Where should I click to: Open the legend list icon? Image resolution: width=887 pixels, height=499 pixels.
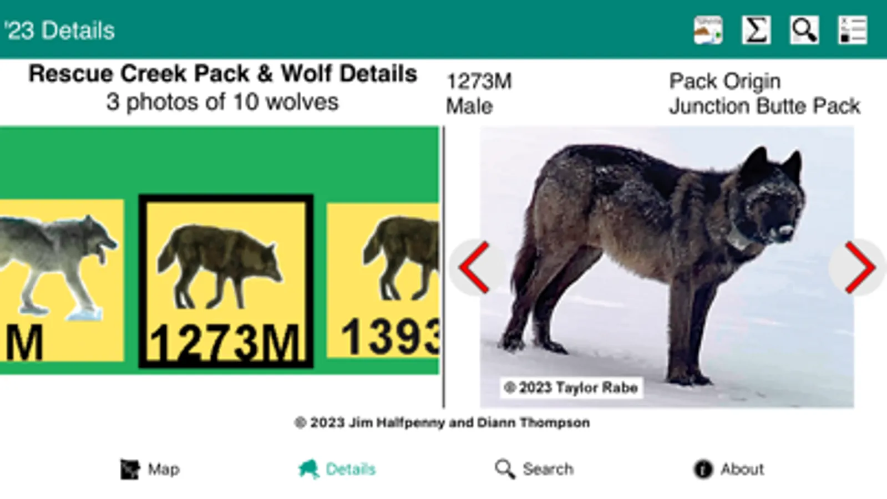click(x=853, y=30)
